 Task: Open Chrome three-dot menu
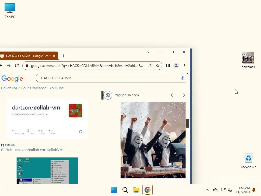184,66
